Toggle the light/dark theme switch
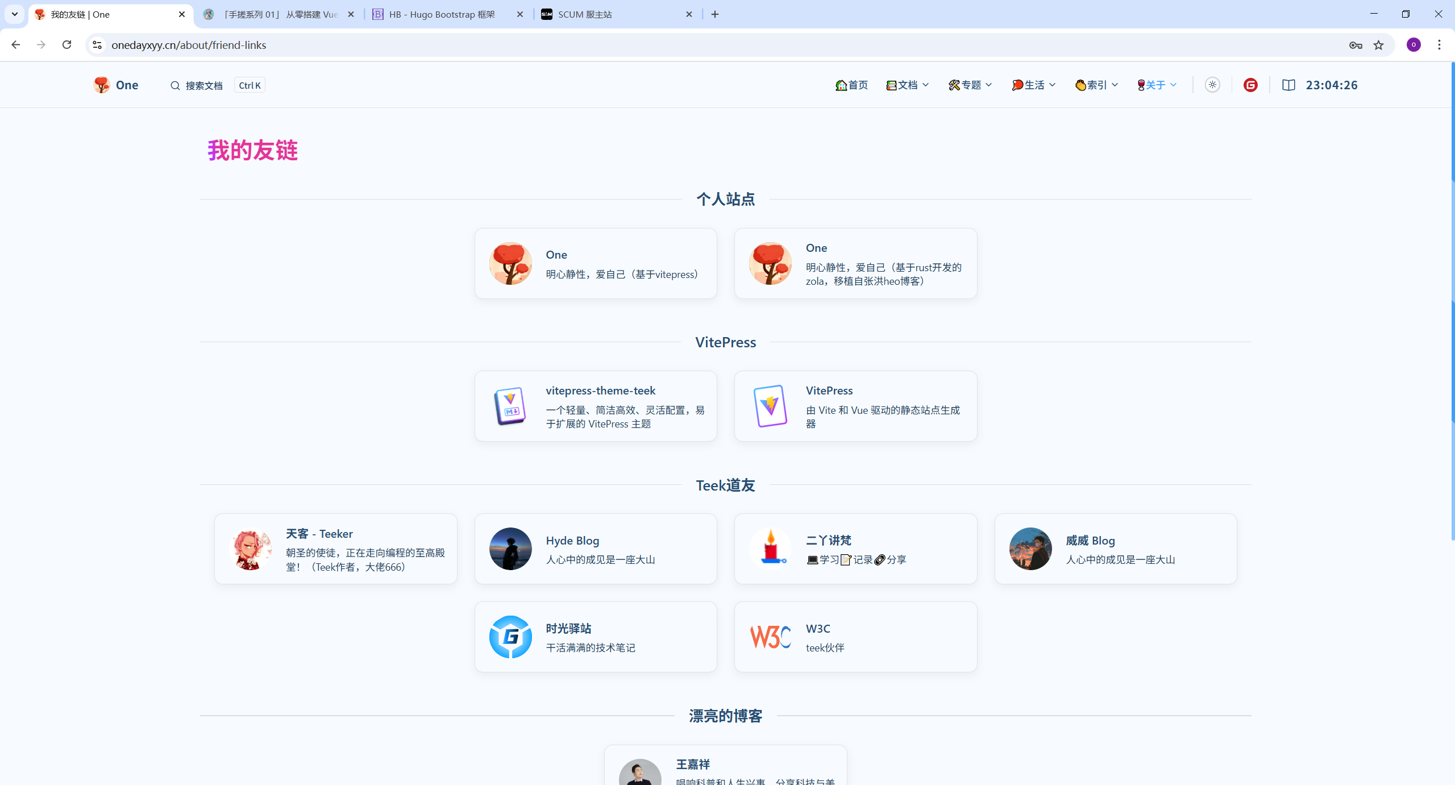1455x785 pixels. tap(1212, 85)
